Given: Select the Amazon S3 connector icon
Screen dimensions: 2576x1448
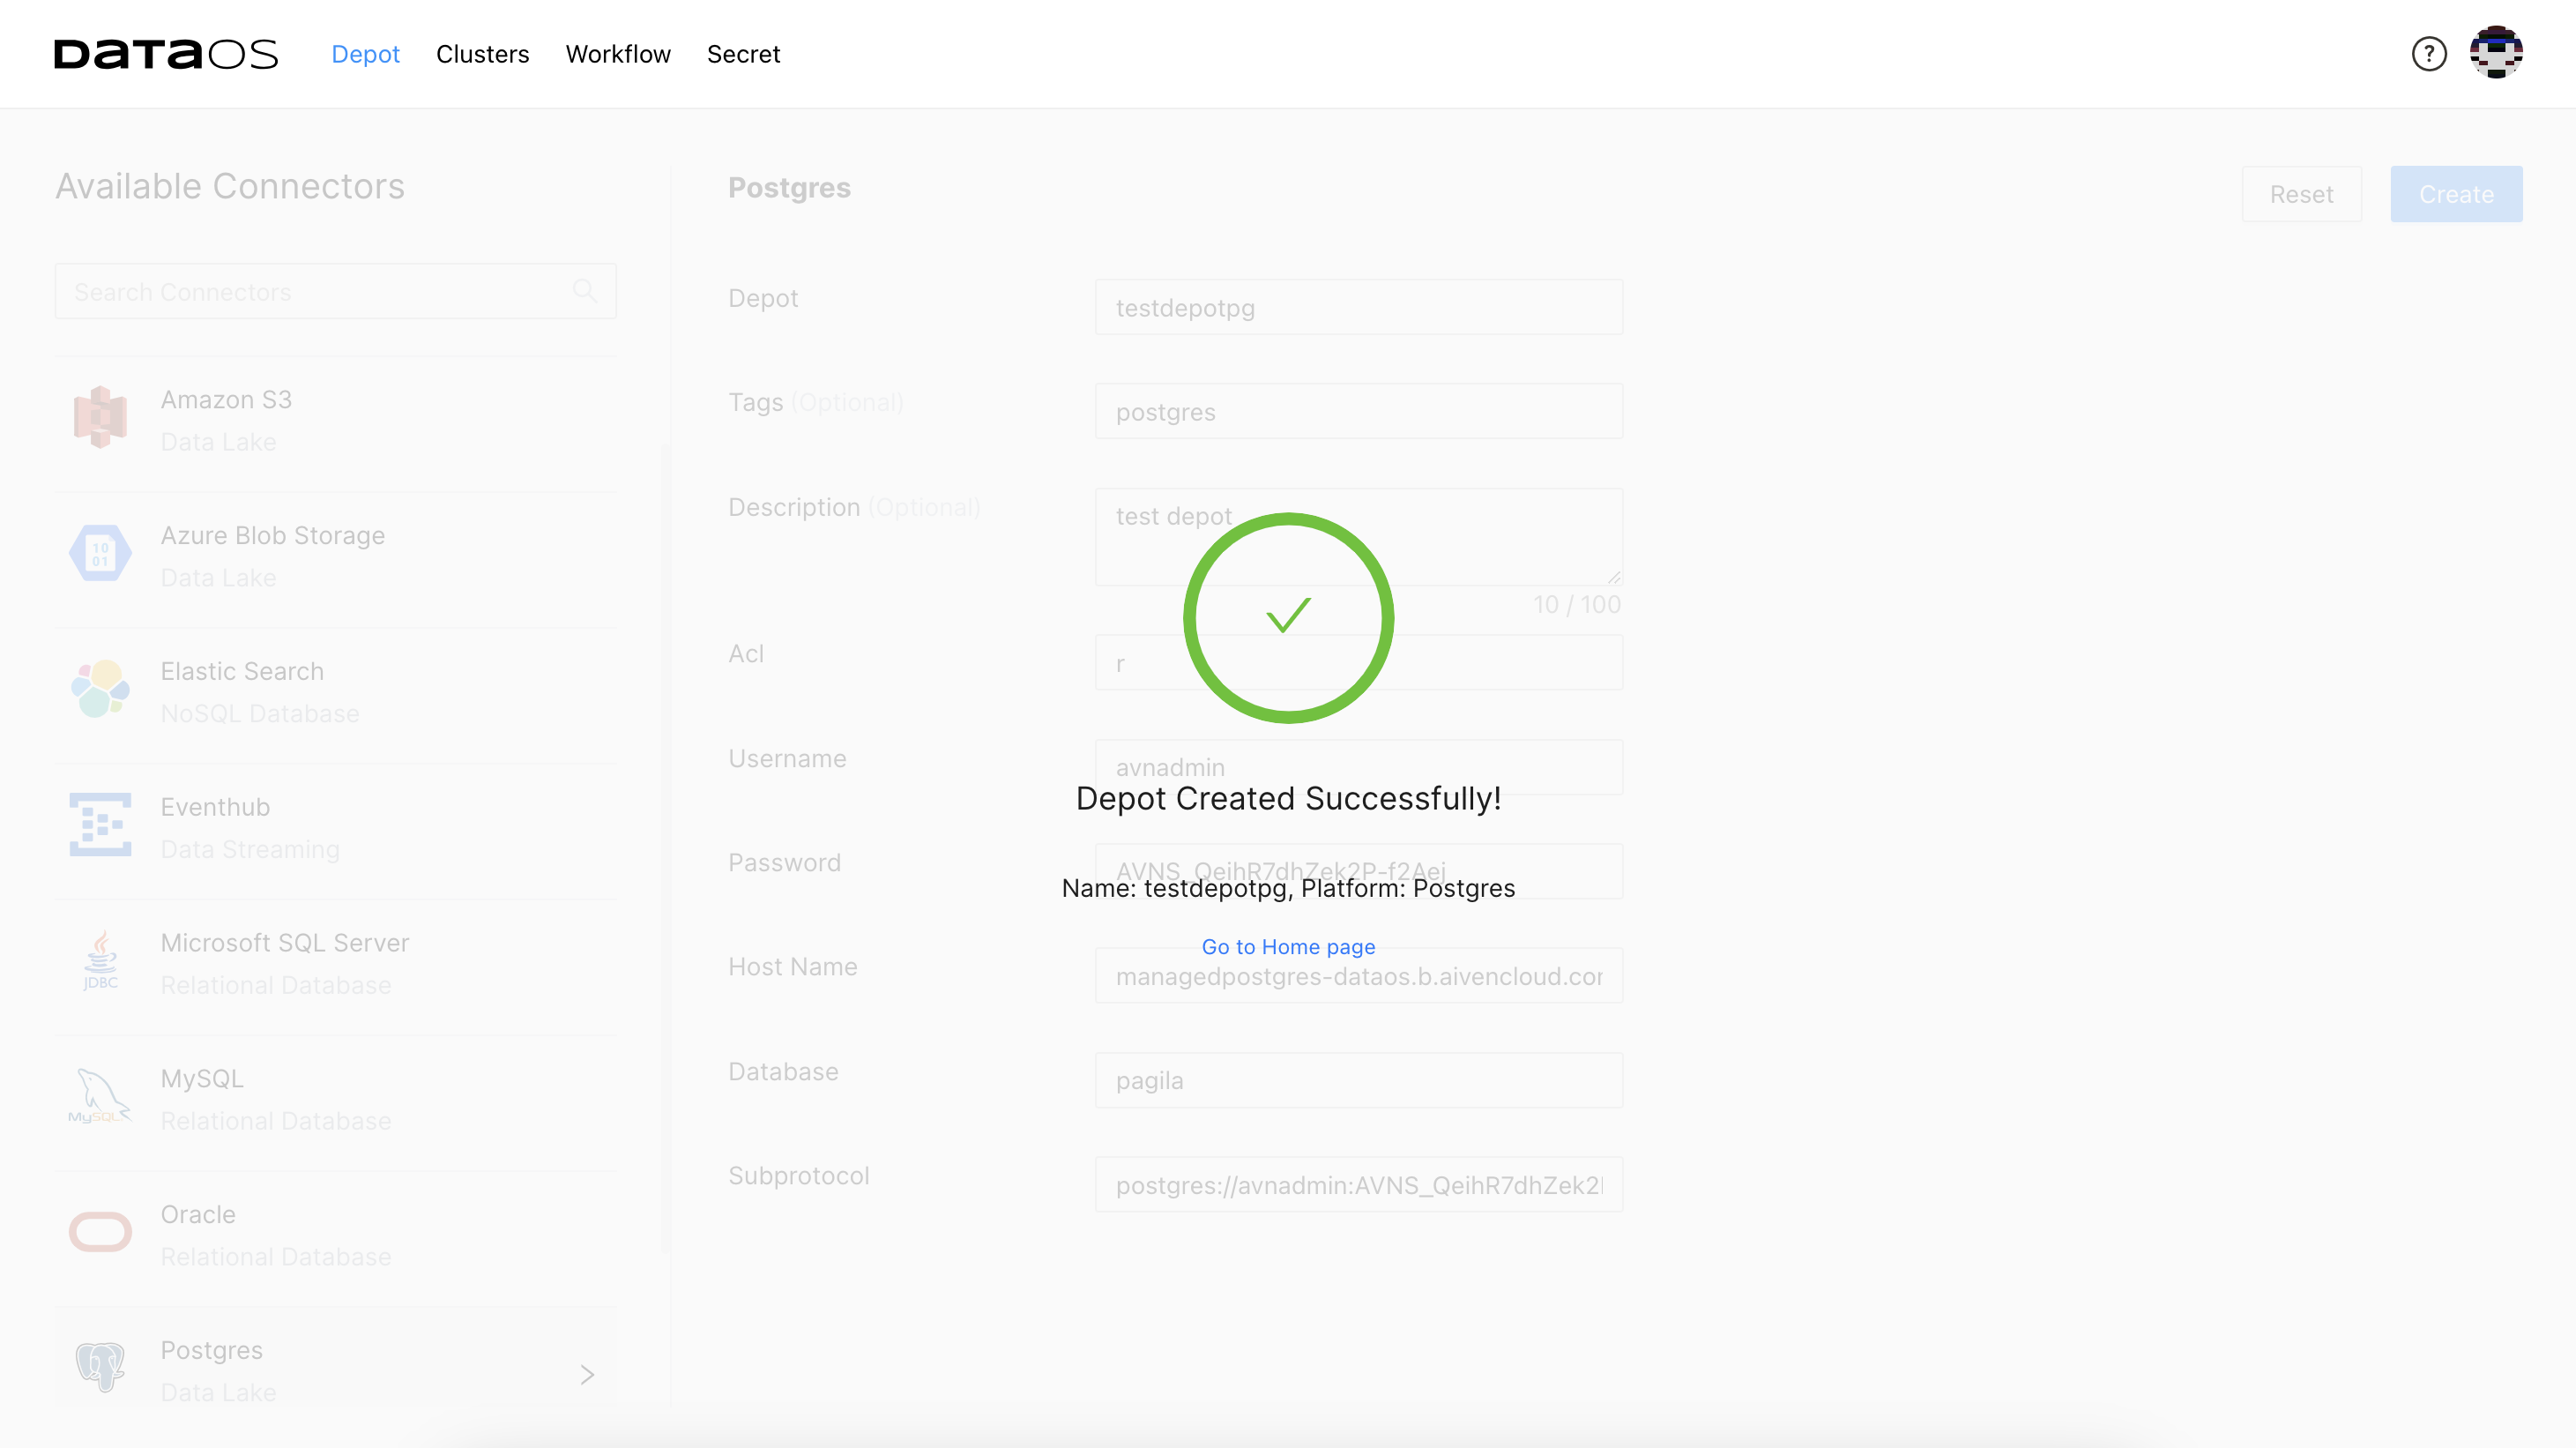Looking at the screenshot, I should pos(100,417).
